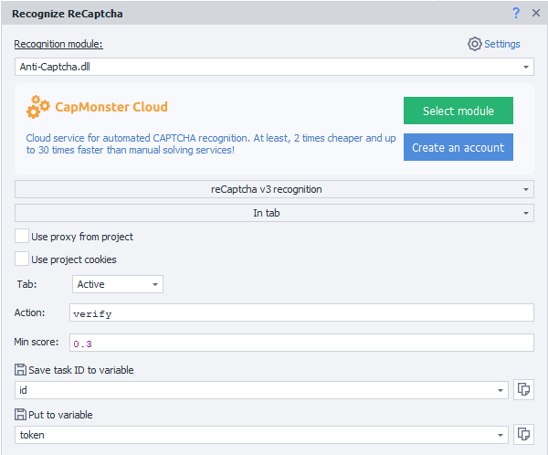
Task: Click save icon beside Put to variable
Action: click(21, 415)
